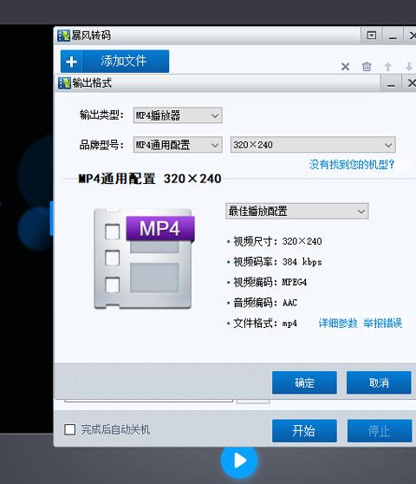Click the 视频码率: 384 kbps text
The height and width of the screenshot is (484, 416).
click(x=277, y=262)
